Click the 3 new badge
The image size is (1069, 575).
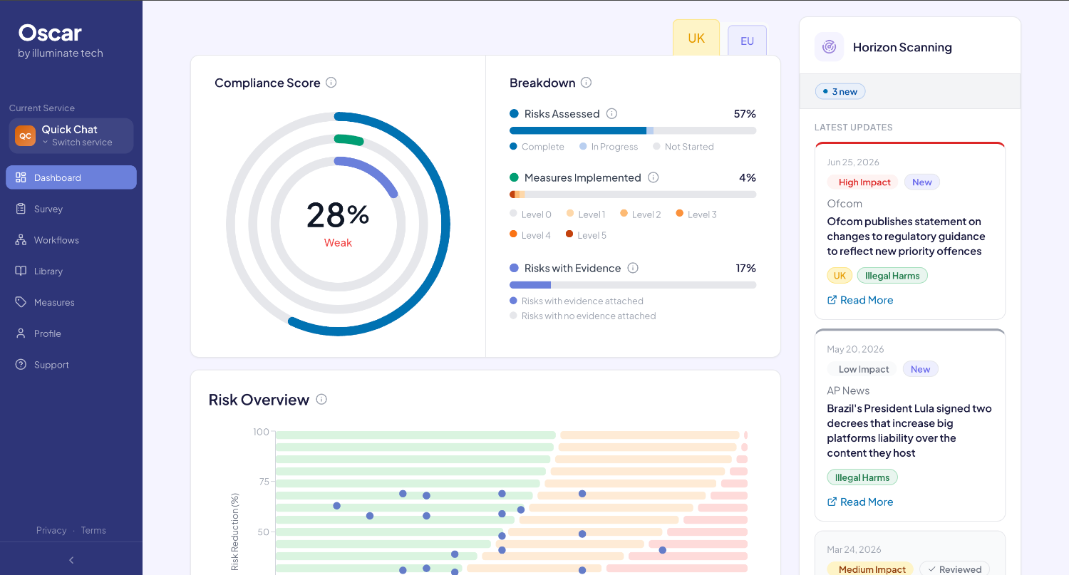[x=840, y=91]
